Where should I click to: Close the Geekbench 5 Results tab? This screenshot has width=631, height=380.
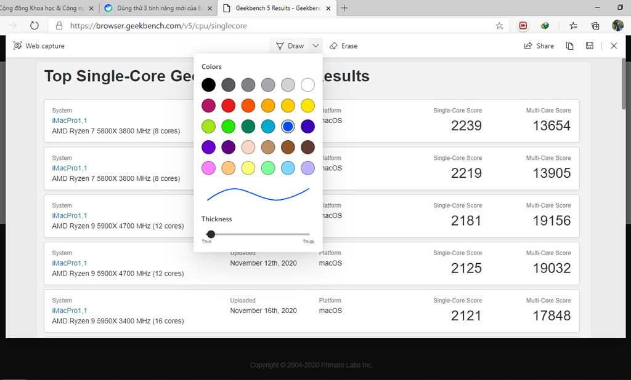click(x=328, y=8)
